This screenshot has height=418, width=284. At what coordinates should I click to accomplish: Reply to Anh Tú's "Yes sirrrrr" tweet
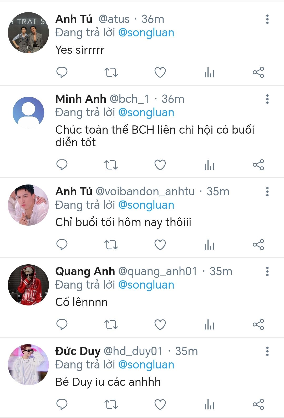click(62, 72)
